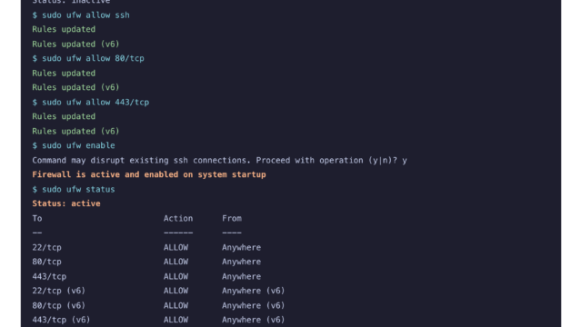
Task: Click the 'sudo ufw allow 443/tcp' command
Action: coord(91,103)
